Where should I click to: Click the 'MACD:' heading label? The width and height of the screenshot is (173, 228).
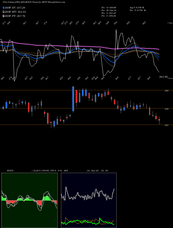coord(10,171)
